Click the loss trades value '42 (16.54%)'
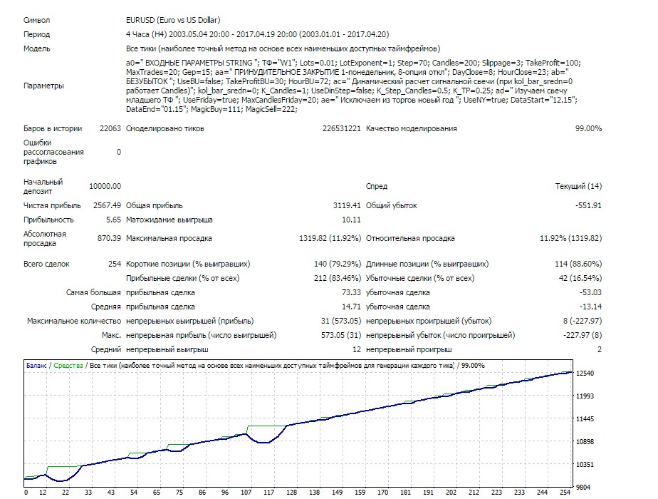The height and width of the screenshot is (499, 658). (580, 278)
